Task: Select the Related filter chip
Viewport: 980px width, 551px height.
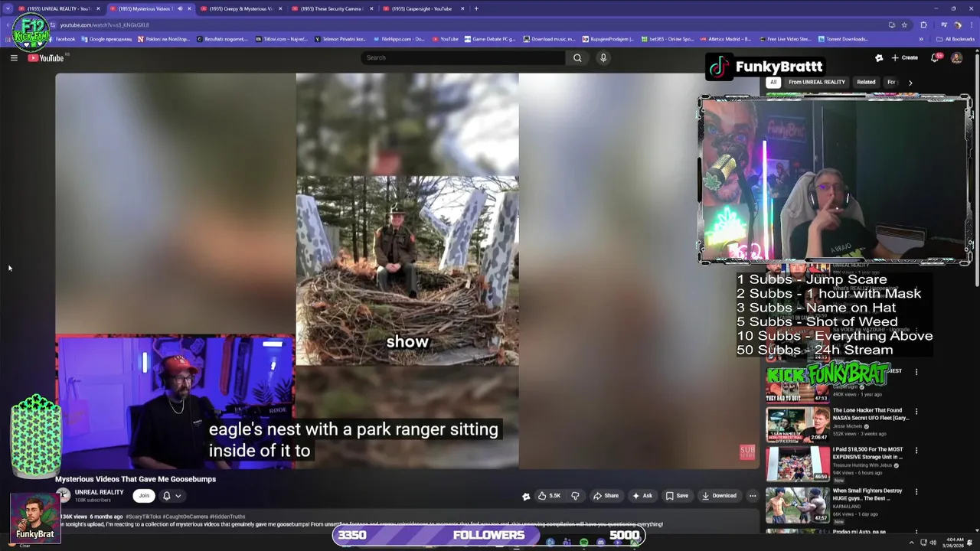Action: pos(866,82)
